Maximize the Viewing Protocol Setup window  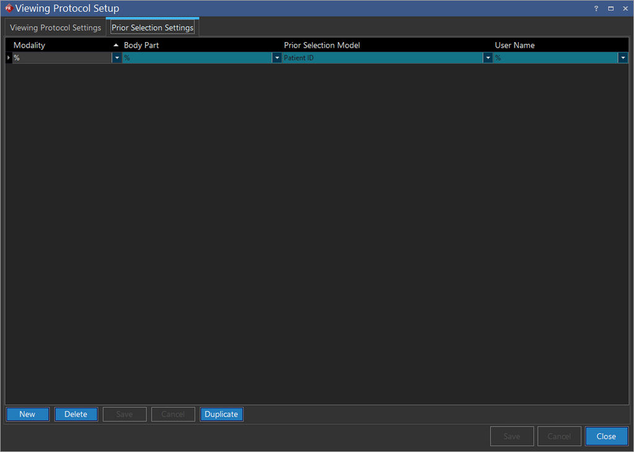pyautogui.click(x=611, y=9)
